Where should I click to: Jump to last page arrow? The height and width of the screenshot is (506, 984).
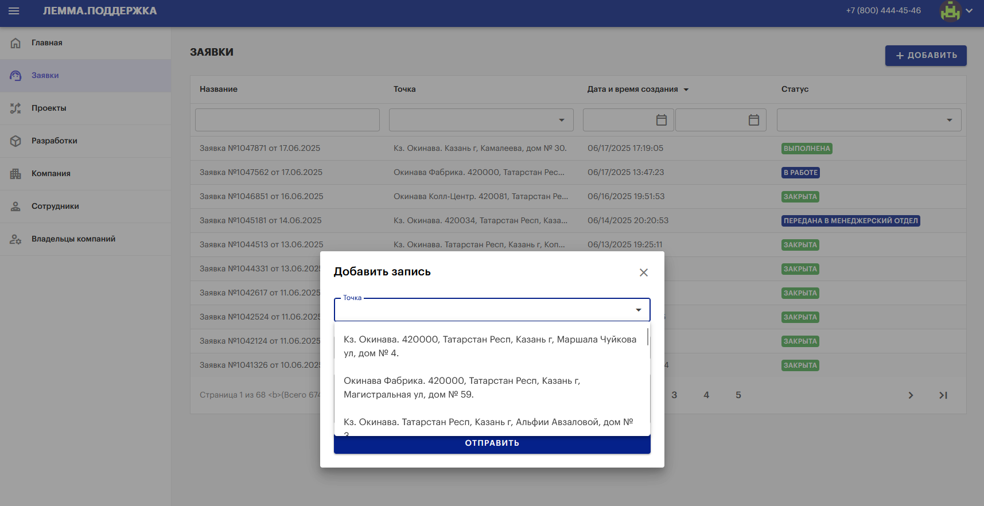point(943,395)
